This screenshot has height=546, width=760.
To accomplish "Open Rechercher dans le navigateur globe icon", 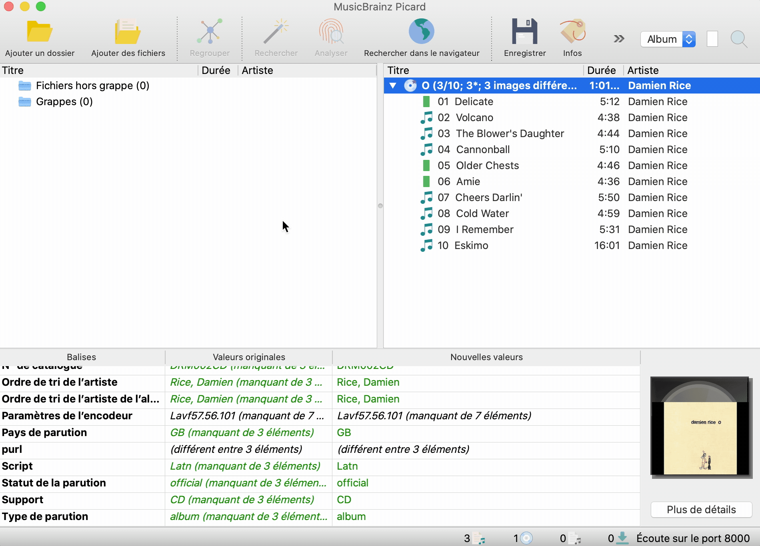I will click(422, 31).
